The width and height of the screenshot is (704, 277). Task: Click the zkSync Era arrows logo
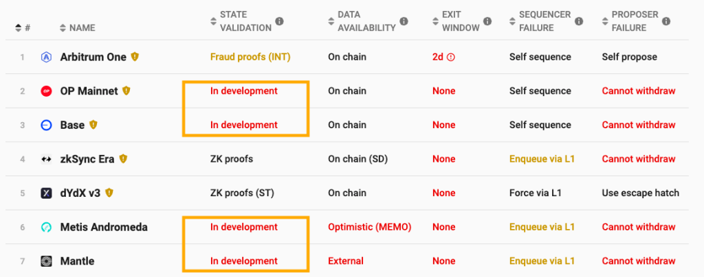click(x=46, y=159)
